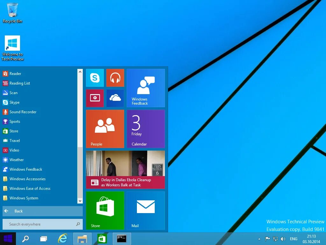Image resolution: width=326 pixels, height=245 pixels.
Task: Open the Calendar tile showing Friday
Action: tap(146, 129)
